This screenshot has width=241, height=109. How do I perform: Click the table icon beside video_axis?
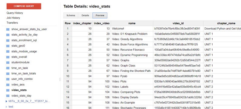8,85
